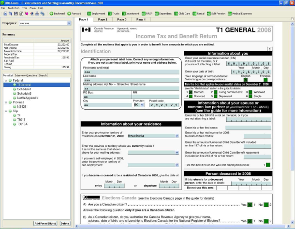Open the NS428 provincial form

coord(22,107)
